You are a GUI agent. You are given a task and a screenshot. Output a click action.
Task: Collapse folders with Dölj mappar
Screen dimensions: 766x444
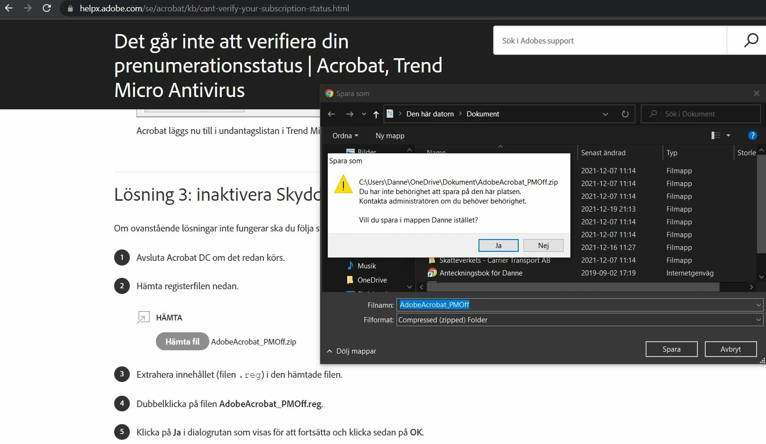click(x=351, y=351)
